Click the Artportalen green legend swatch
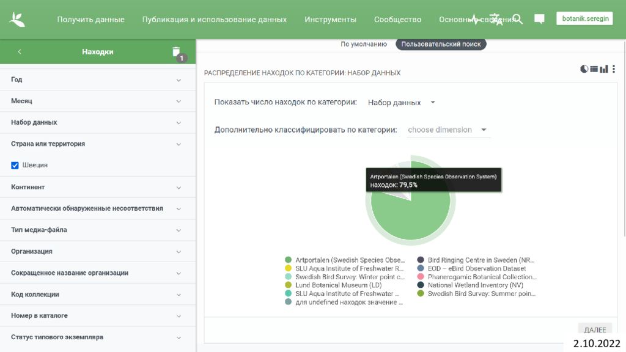The width and height of the screenshot is (626, 352). pyautogui.click(x=289, y=260)
